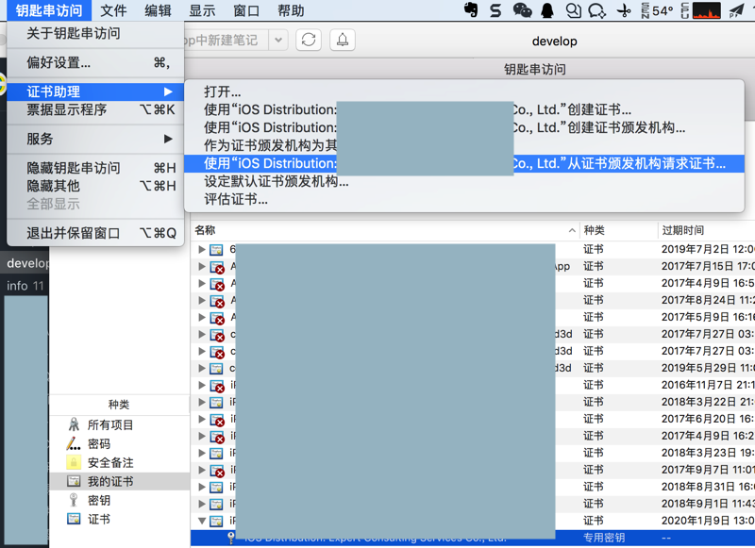Open the 钥匙串访问 application menu
755x548 pixels.
(x=49, y=10)
